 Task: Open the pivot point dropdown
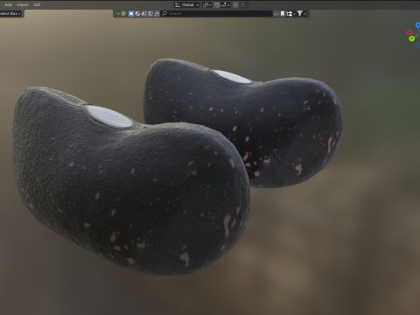tap(206, 5)
